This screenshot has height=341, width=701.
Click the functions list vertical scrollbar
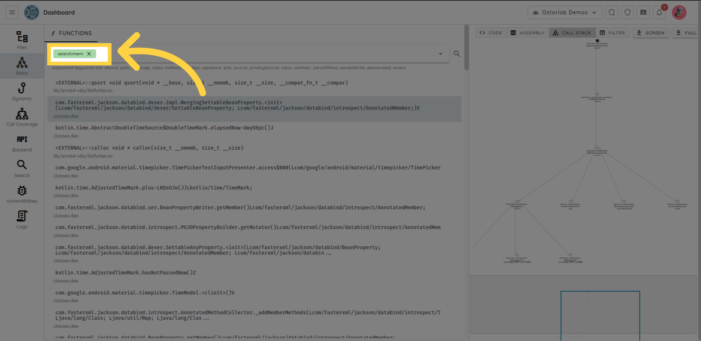[466, 47]
